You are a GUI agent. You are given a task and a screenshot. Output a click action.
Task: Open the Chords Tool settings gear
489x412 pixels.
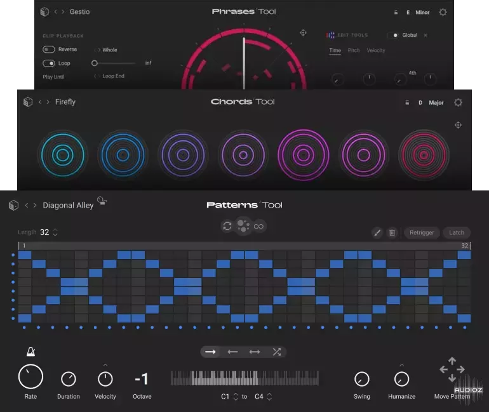[458, 102]
